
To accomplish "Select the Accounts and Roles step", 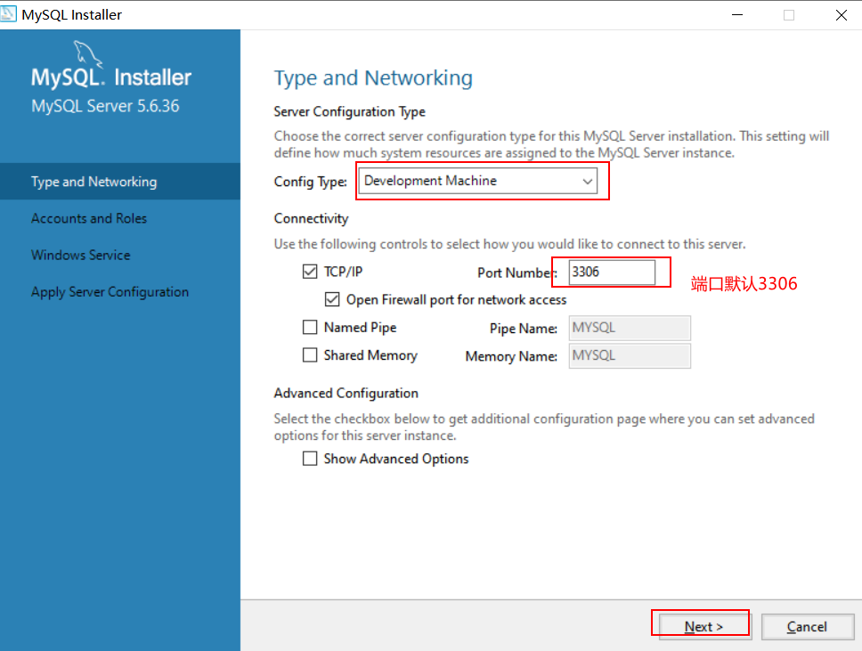I will point(89,218).
